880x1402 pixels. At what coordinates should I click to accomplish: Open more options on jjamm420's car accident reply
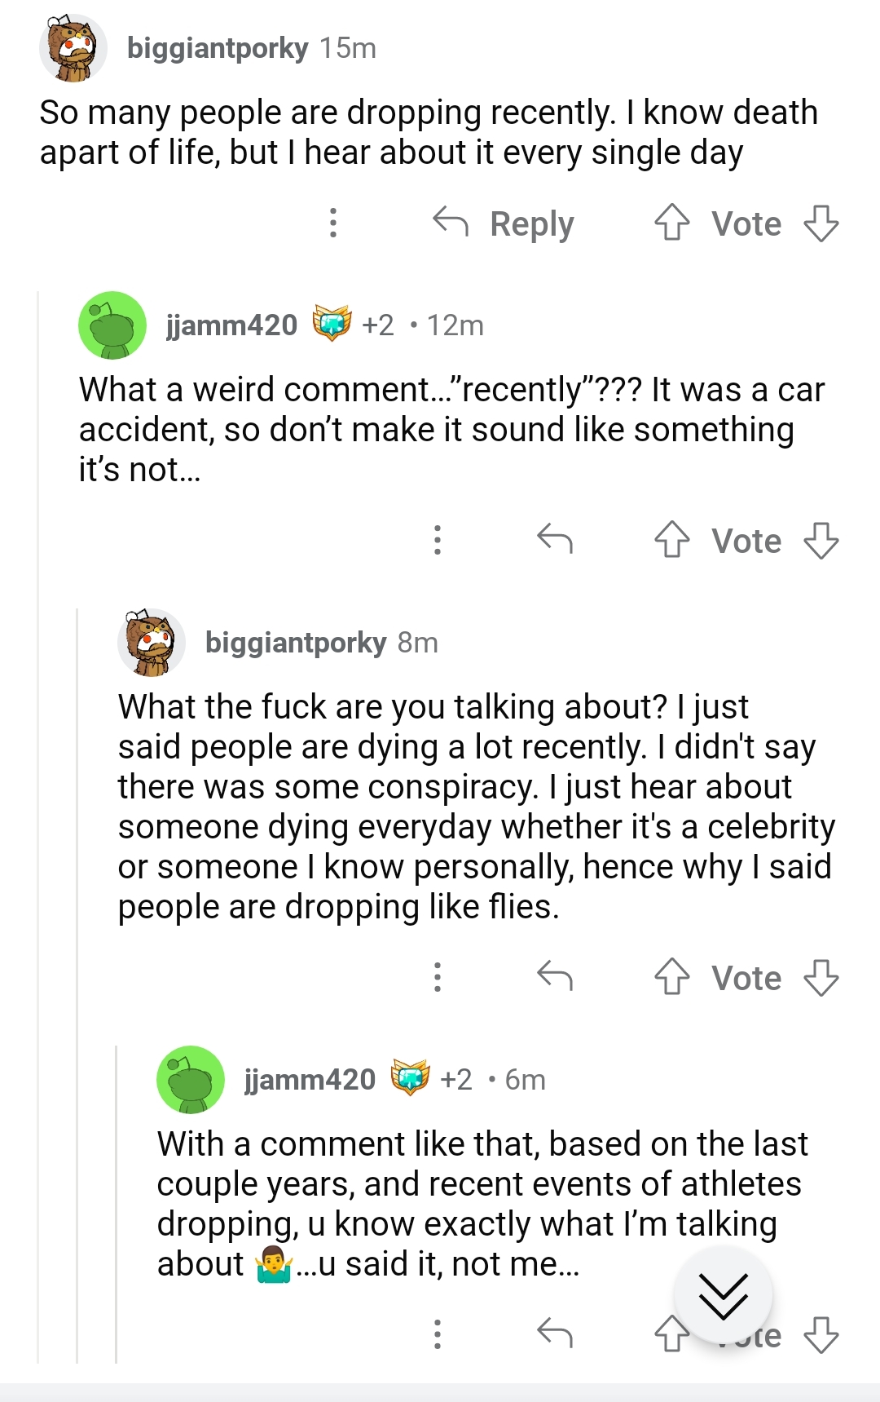[438, 540]
